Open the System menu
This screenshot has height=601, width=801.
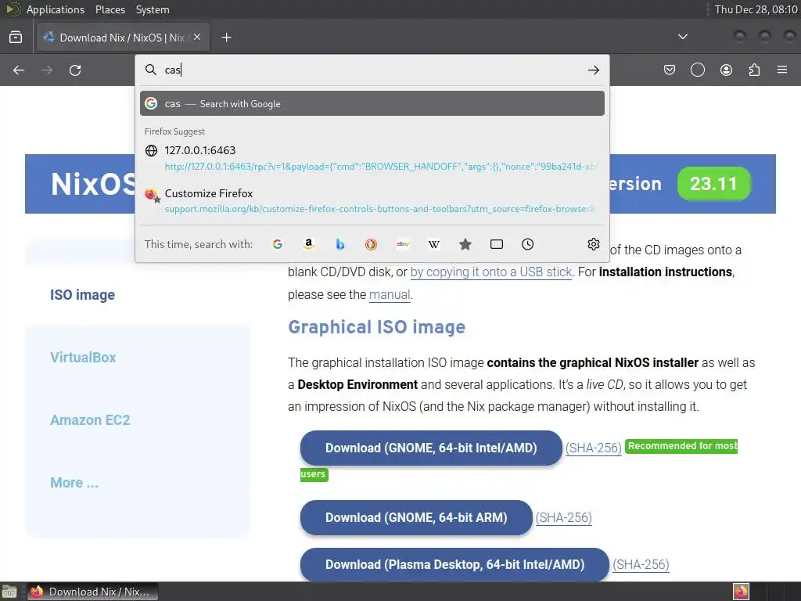point(153,9)
